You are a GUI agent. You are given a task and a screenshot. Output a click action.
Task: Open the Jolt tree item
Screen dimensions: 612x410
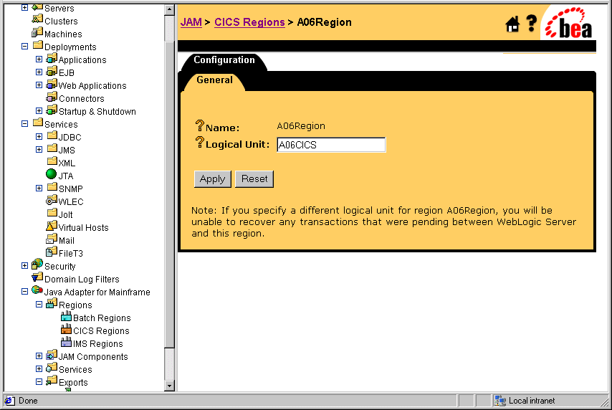point(66,215)
